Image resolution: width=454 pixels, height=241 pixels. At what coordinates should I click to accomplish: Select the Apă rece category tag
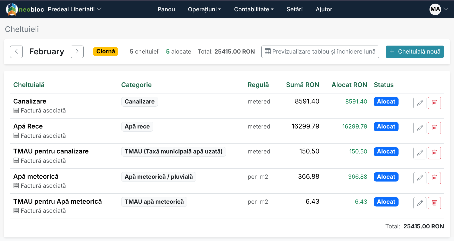pyautogui.click(x=137, y=127)
